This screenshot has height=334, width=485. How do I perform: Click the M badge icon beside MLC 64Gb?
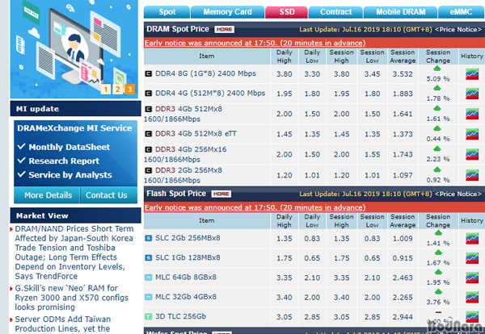coord(149,278)
